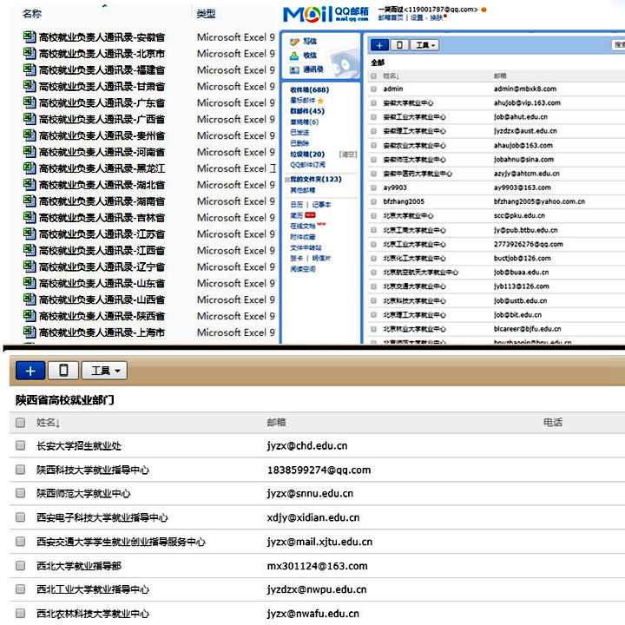Screen dimensions: 625x625
Task: Expand the 工具 dropdown in the upper mail panel
Action: tap(426, 45)
